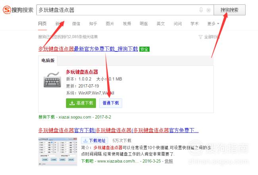Switch to the 明医 tab

point(144,24)
